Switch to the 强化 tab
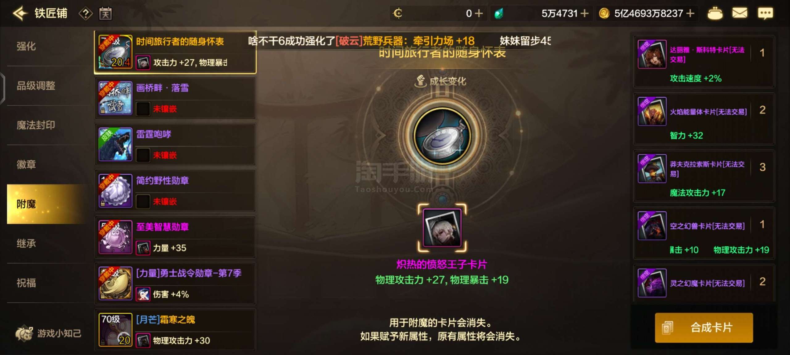 pos(26,46)
